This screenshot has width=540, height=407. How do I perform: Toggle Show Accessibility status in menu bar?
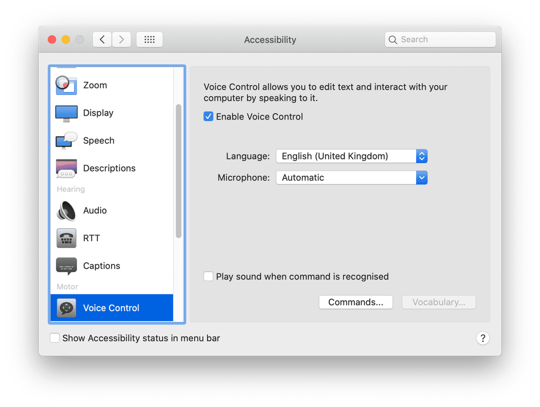[x=55, y=338]
